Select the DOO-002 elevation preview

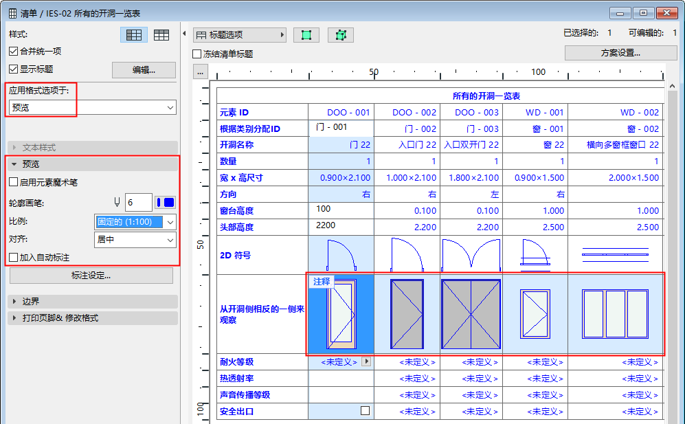tap(407, 314)
